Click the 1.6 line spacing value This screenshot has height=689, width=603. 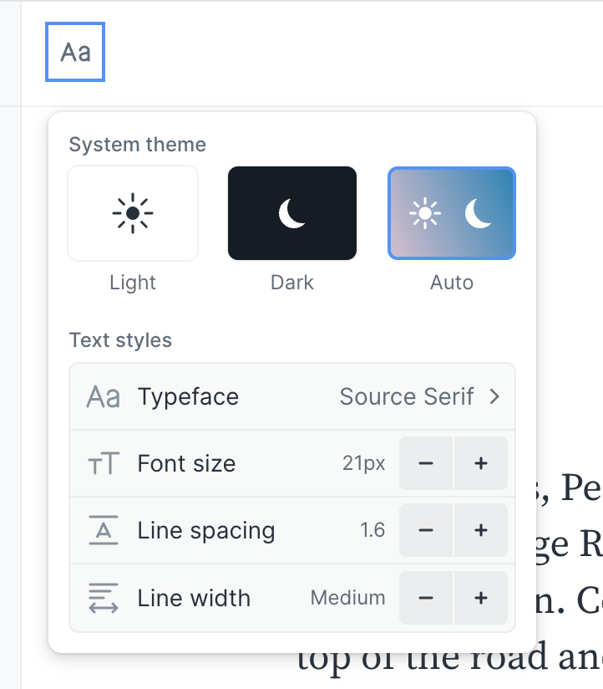click(x=372, y=530)
